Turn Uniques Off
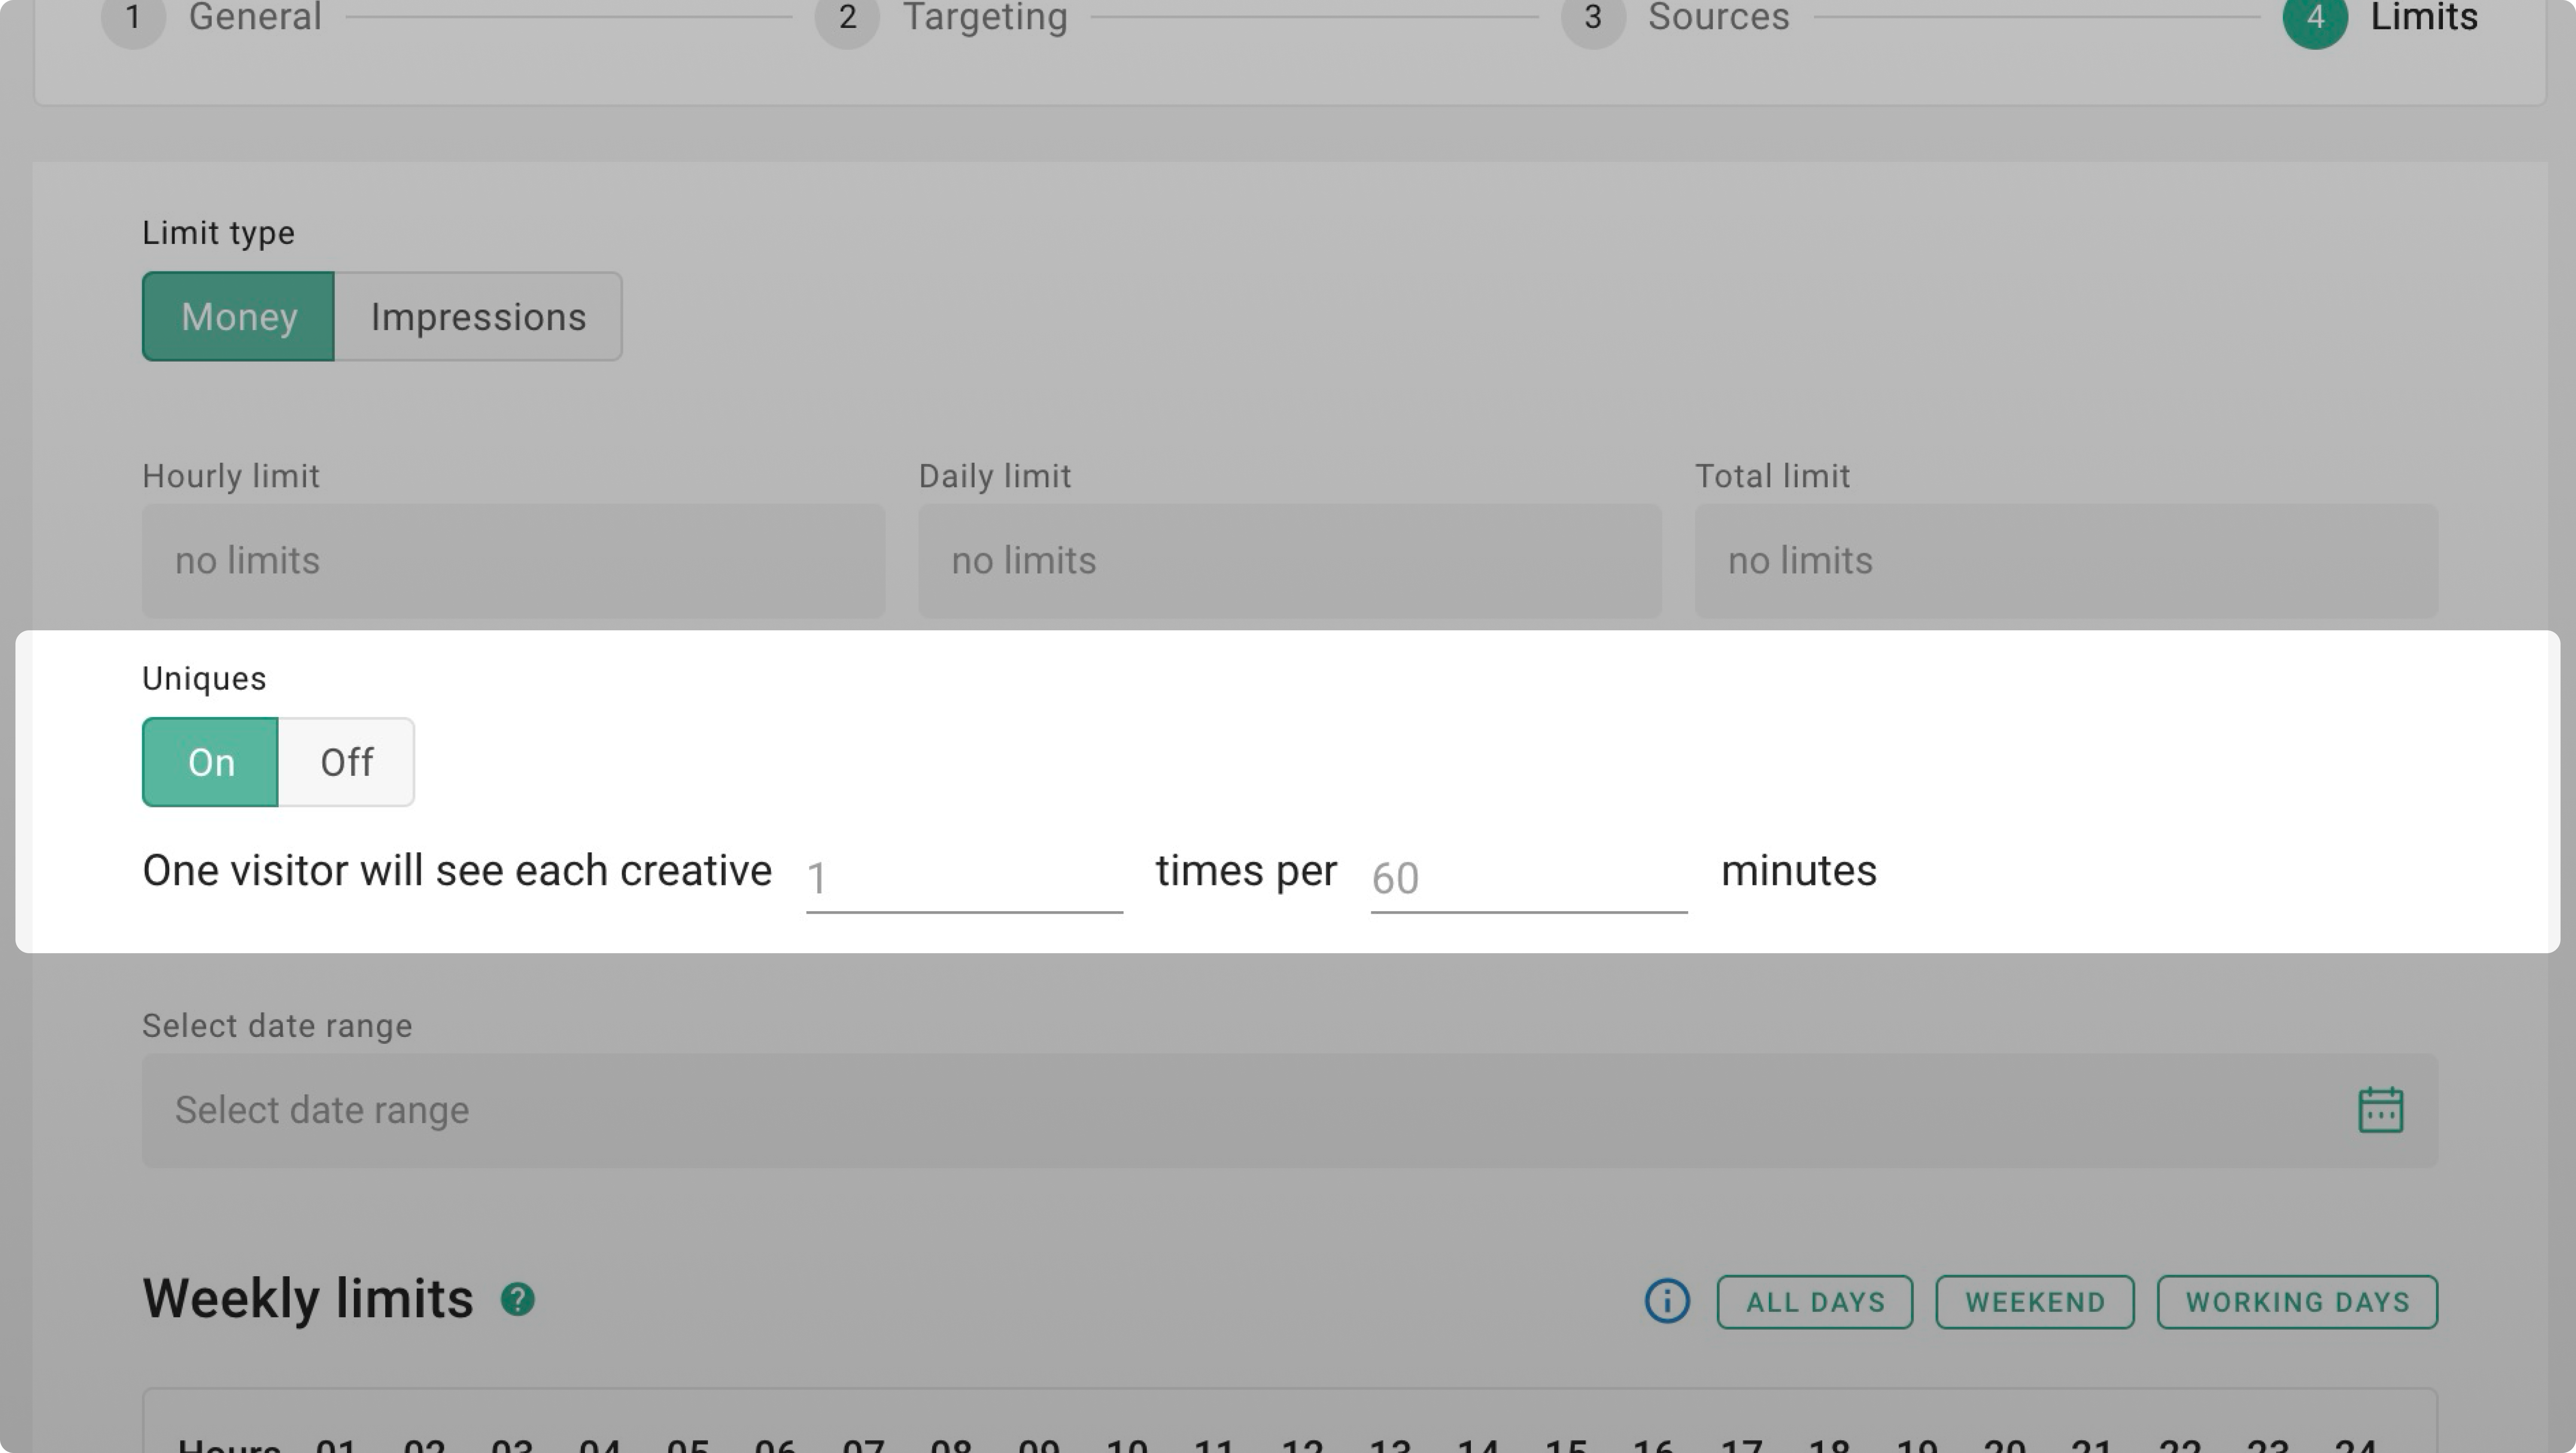 coord(346,762)
